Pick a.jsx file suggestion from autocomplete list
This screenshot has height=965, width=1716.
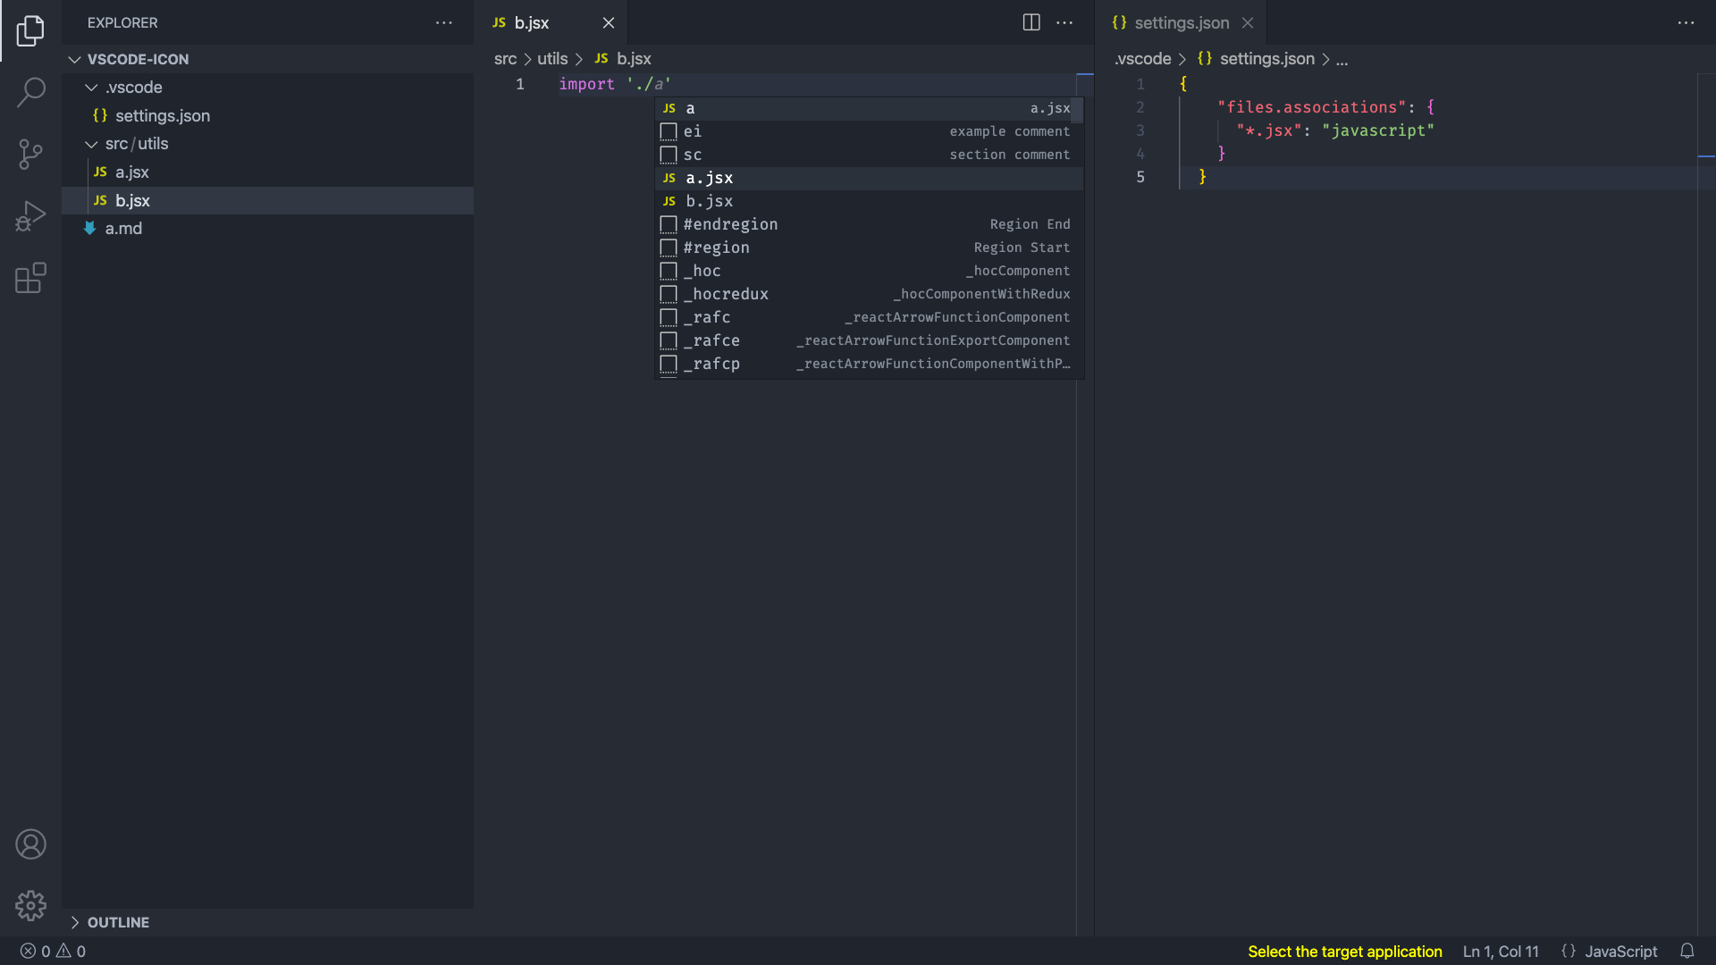pos(710,178)
